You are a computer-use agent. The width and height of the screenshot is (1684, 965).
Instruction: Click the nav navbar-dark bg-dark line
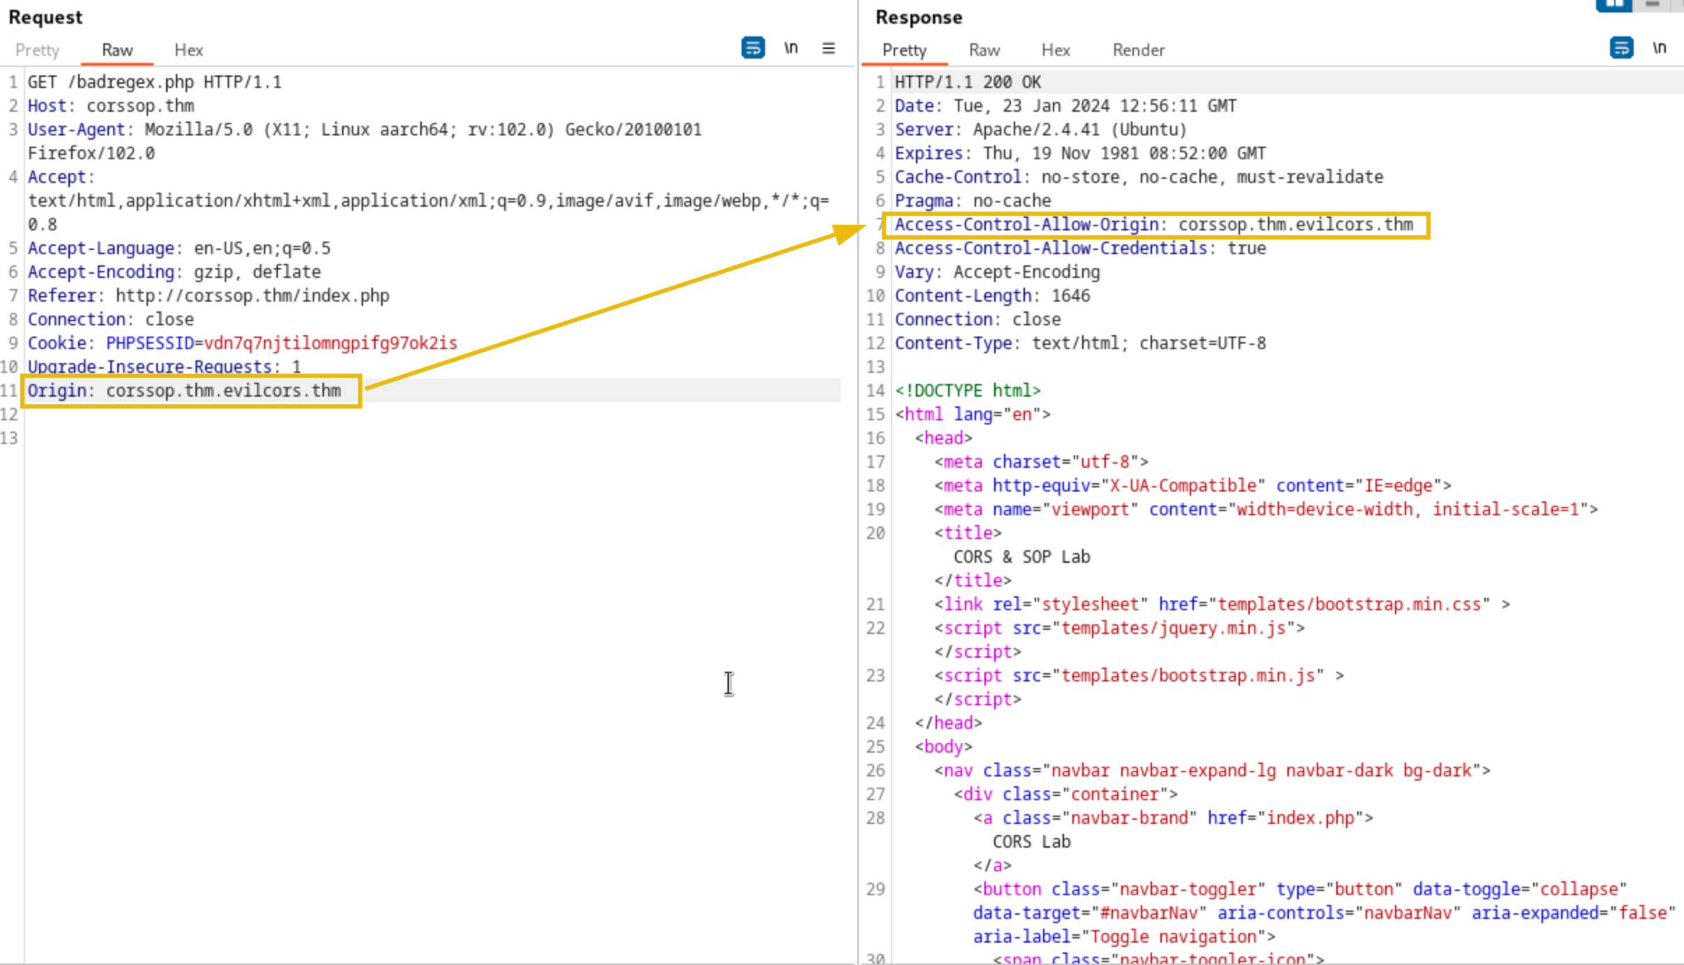point(1213,771)
